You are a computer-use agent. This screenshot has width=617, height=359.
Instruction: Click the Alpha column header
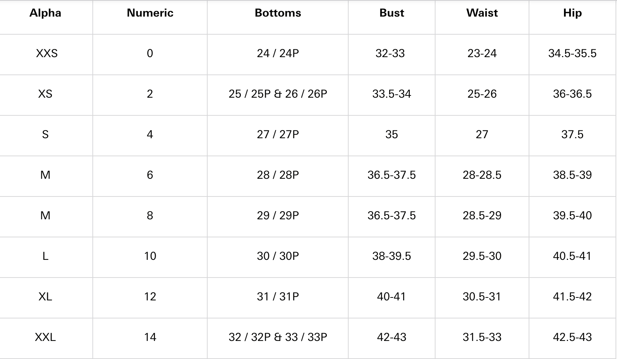pos(45,13)
